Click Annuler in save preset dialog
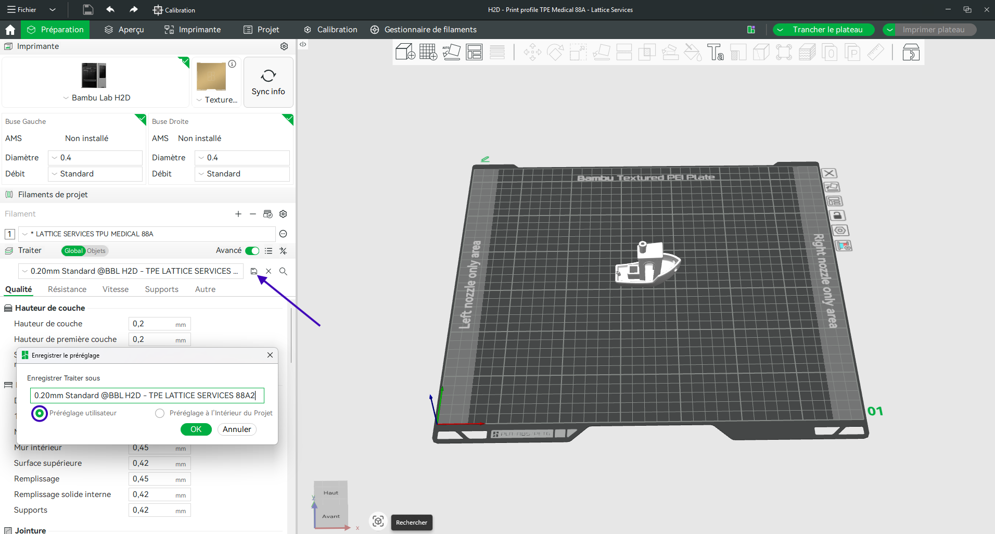Screen dimensions: 995x534 point(237,429)
